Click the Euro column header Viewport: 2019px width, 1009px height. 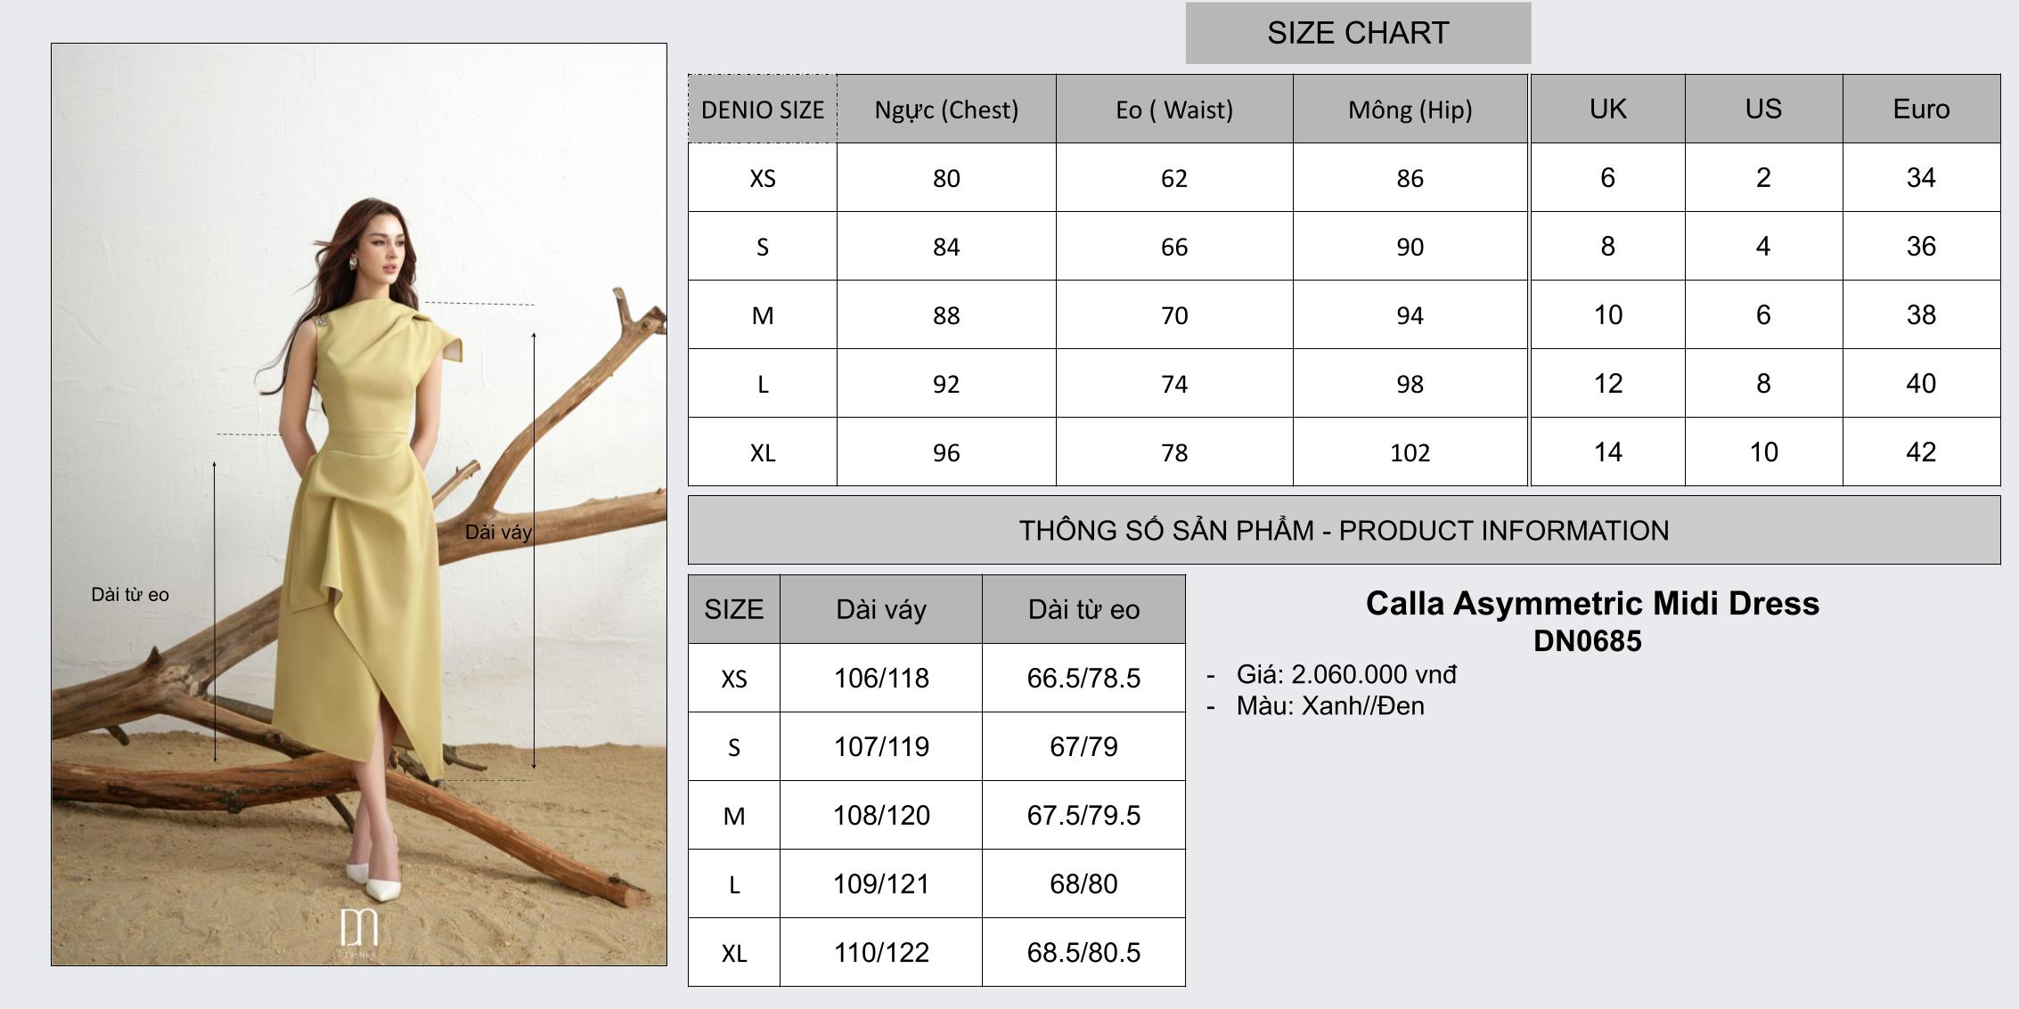(1921, 109)
